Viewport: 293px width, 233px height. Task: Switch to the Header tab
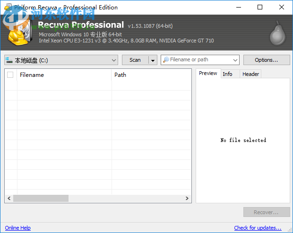(x=250, y=74)
